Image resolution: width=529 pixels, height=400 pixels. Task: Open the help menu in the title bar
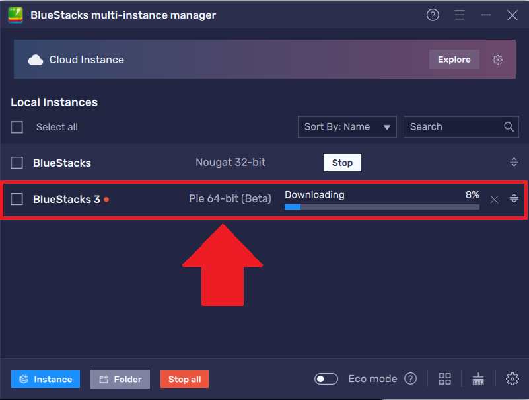(433, 15)
